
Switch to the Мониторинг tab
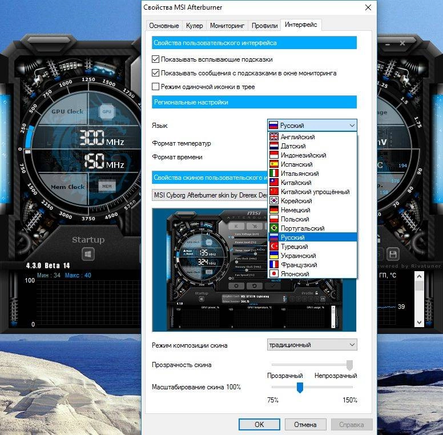(227, 26)
